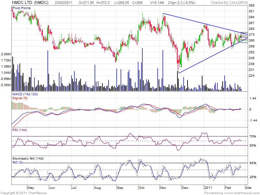Image resolution: width=260 pixels, height=195 pixels.
Task: Select the MACD (13d,12d) indicator label
Action: click(25, 94)
